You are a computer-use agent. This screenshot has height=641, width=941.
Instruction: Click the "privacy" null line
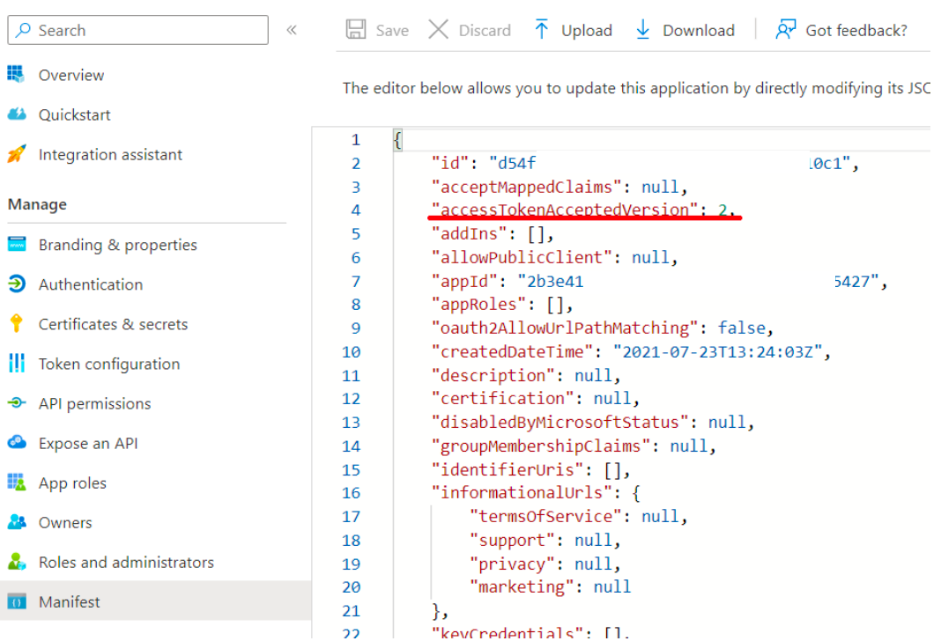(x=545, y=564)
